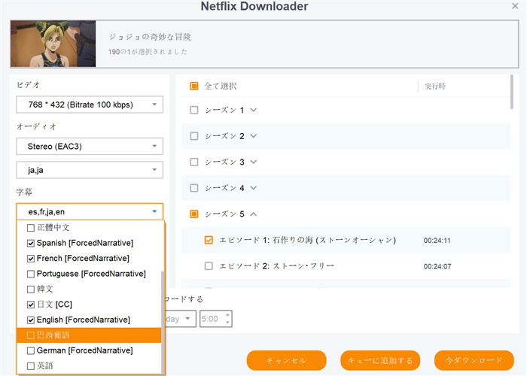This screenshot has width=527, height=376.
Task: Check the シーズン 2 checkbox
Action: tap(194, 136)
